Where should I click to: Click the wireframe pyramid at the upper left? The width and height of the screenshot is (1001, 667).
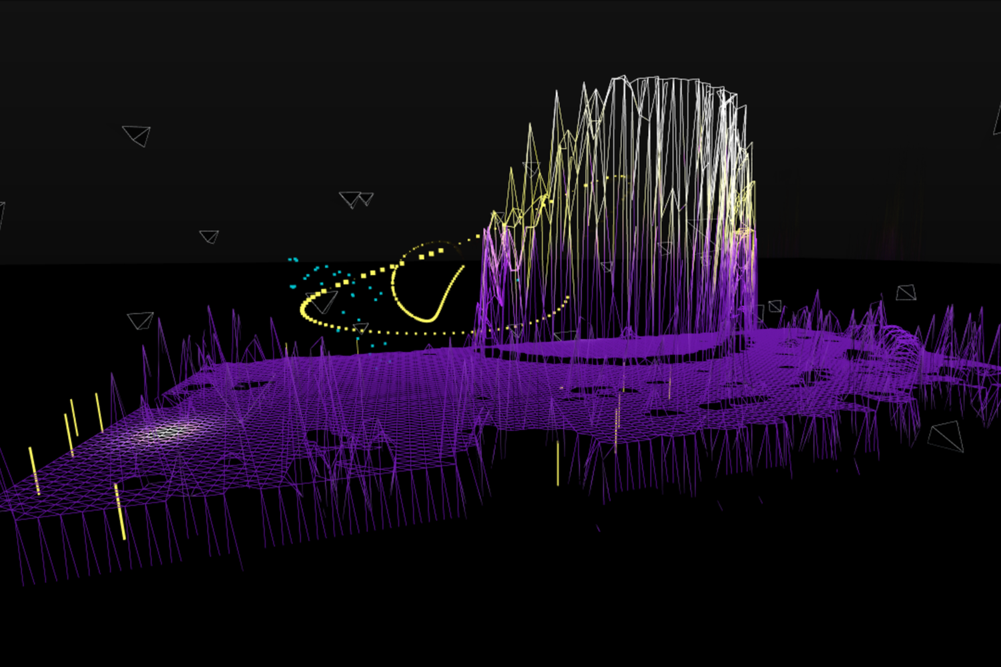point(137,135)
